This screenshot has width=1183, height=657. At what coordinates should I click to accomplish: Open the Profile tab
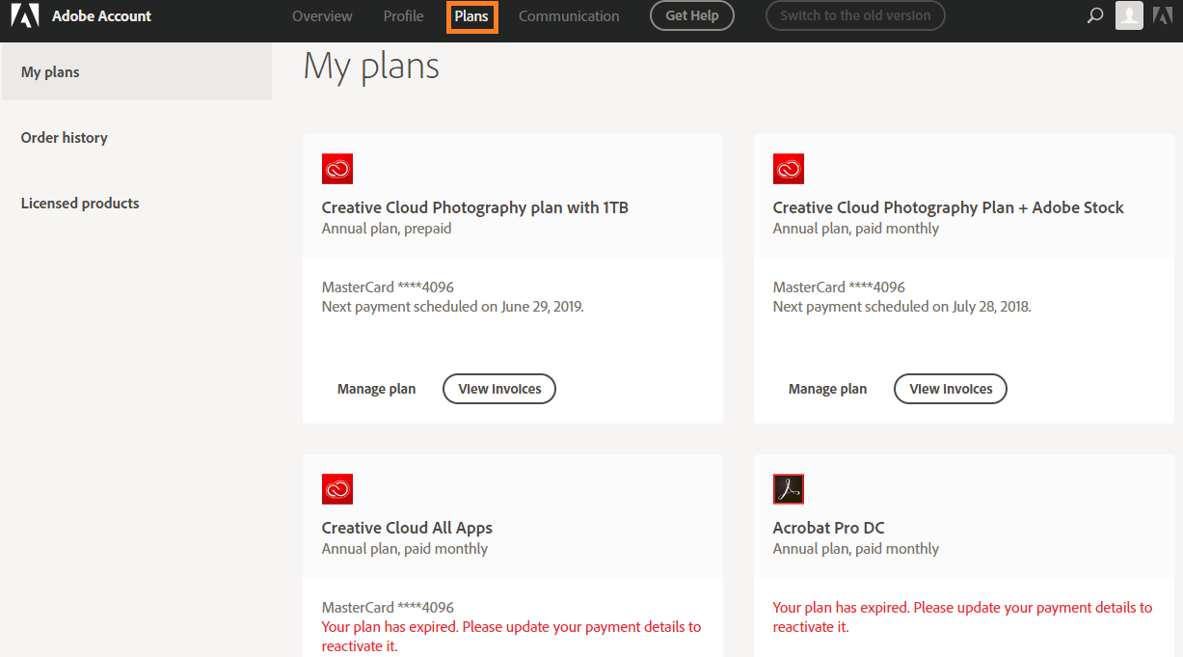click(x=403, y=16)
